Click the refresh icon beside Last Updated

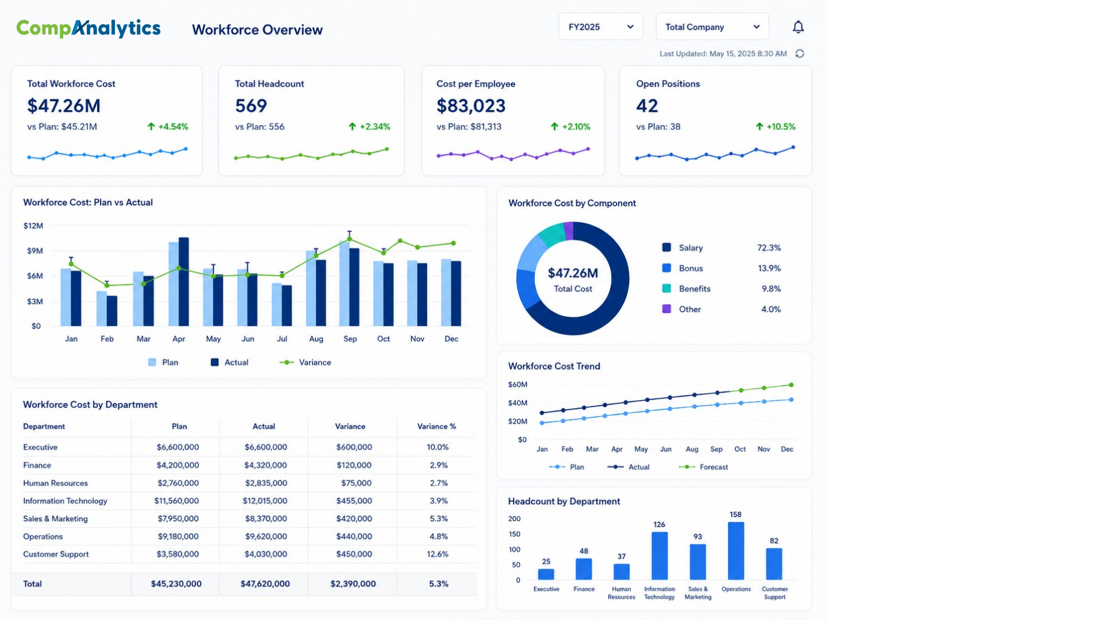[x=800, y=53]
